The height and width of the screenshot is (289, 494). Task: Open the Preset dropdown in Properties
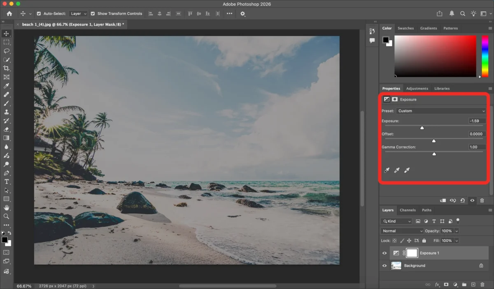(441, 111)
